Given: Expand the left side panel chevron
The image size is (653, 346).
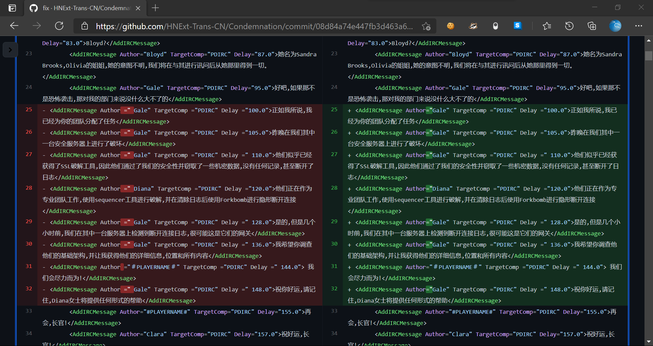Looking at the screenshot, I should click(x=10, y=50).
